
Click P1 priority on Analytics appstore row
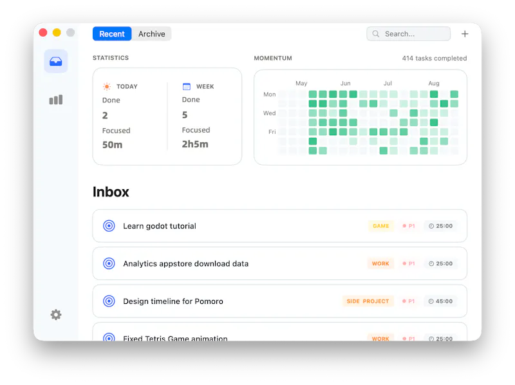click(409, 263)
